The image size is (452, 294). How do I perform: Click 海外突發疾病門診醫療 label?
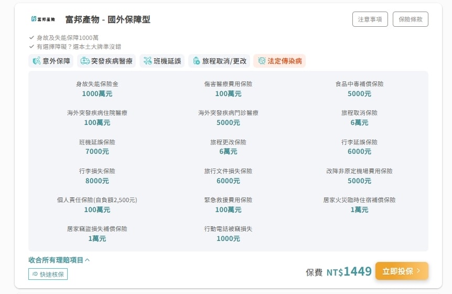[228, 113]
